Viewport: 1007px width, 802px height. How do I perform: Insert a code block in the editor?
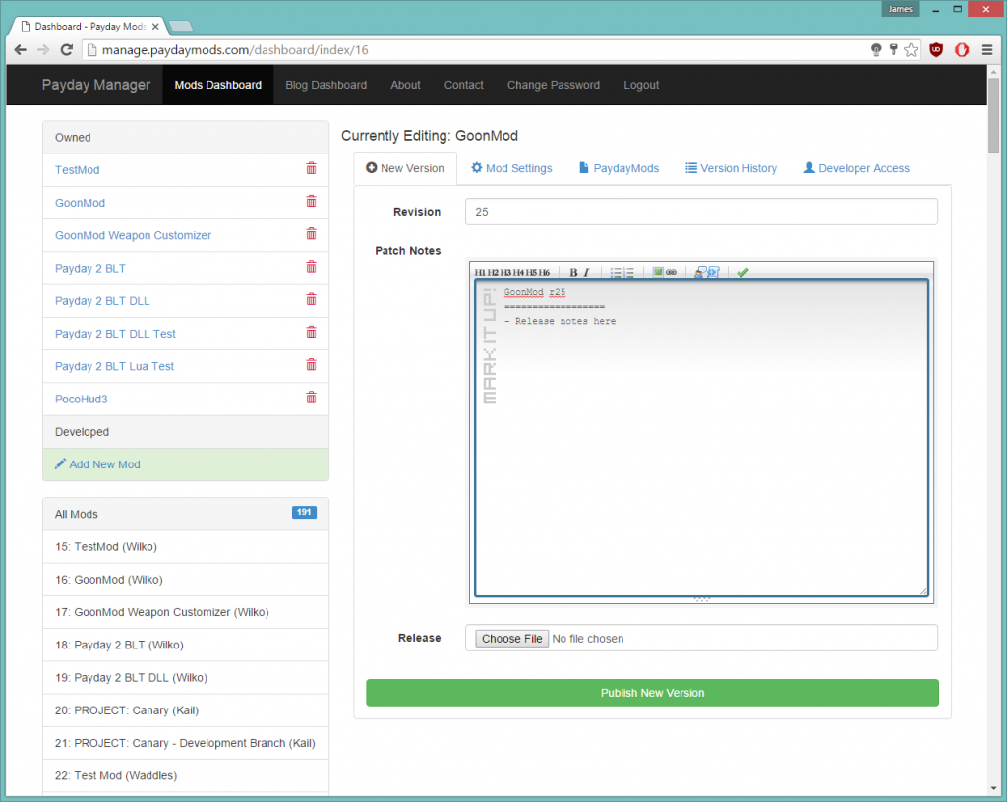pos(713,273)
